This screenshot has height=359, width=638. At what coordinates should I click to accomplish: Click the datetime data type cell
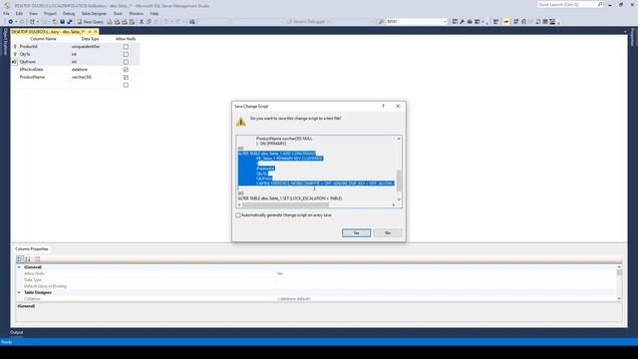click(91, 70)
